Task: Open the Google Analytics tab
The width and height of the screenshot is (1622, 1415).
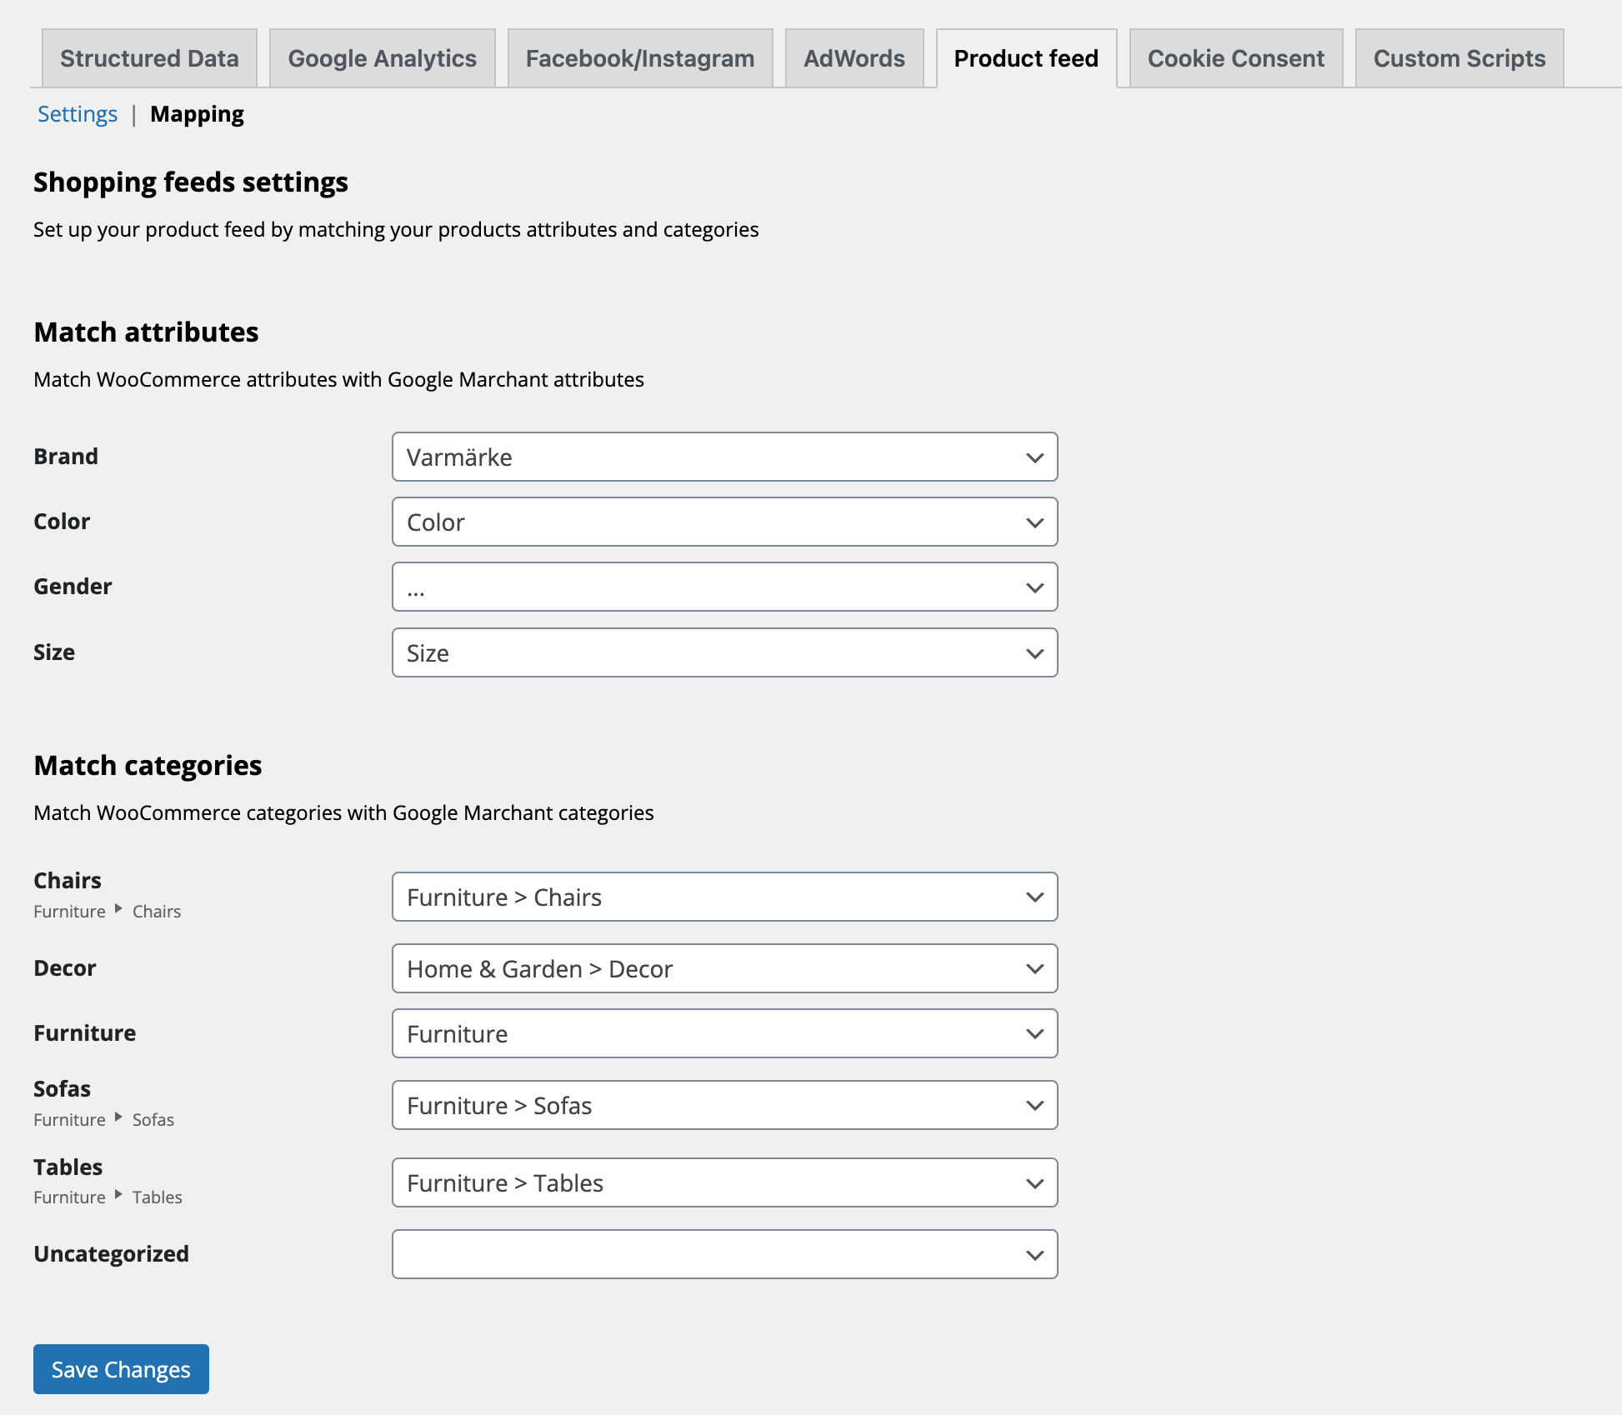Action: (382, 58)
